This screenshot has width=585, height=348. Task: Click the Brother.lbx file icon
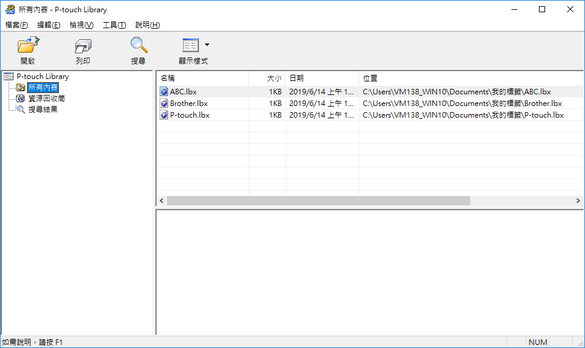tap(164, 104)
